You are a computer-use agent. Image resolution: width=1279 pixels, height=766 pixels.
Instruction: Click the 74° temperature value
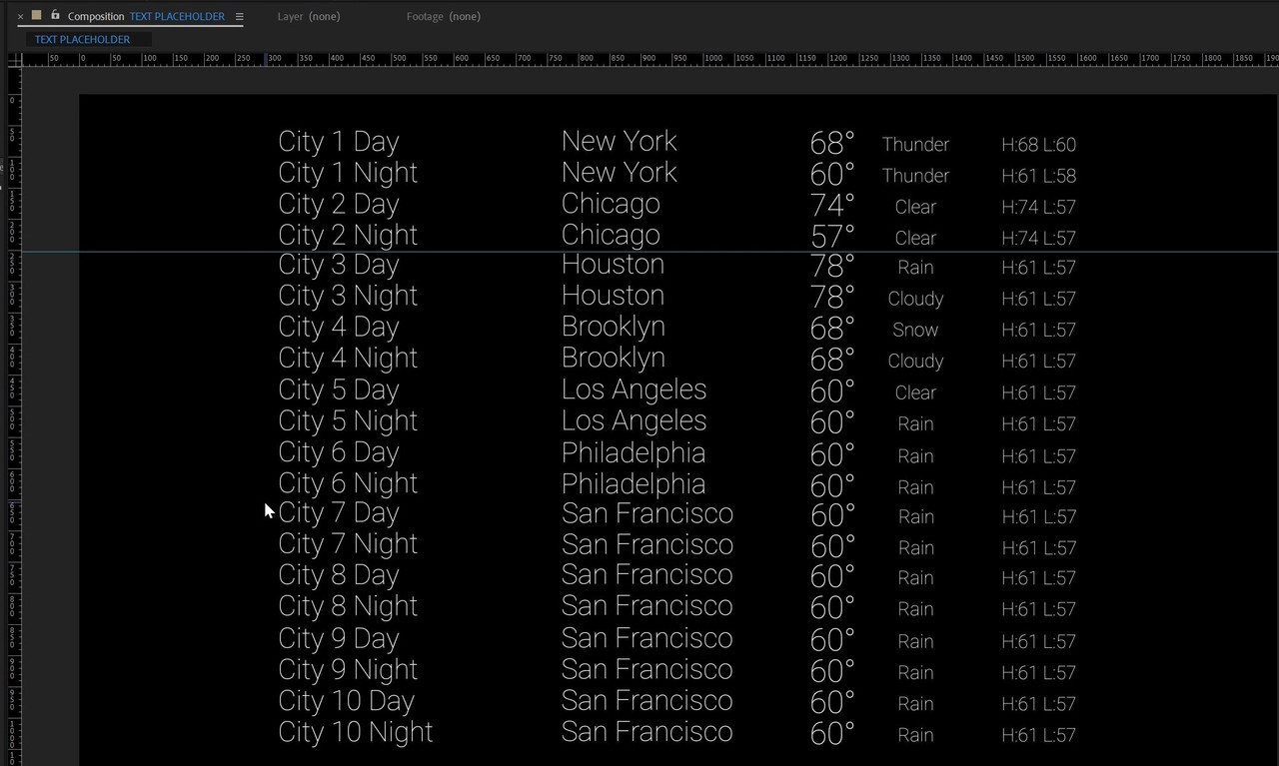pyautogui.click(x=832, y=206)
